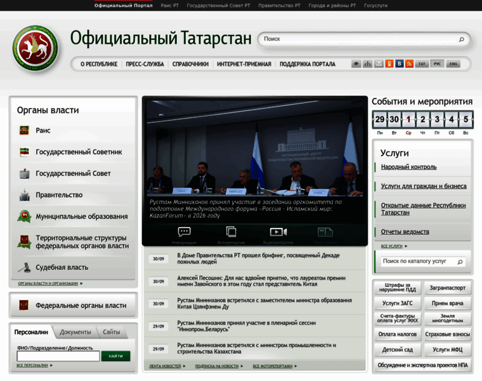
Task: Click the Муниципальные образования emblem icon
Action: coord(24,217)
